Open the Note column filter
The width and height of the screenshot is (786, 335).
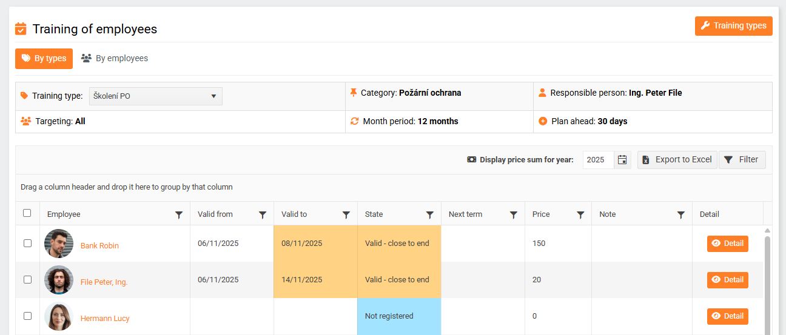pos(681,214)
